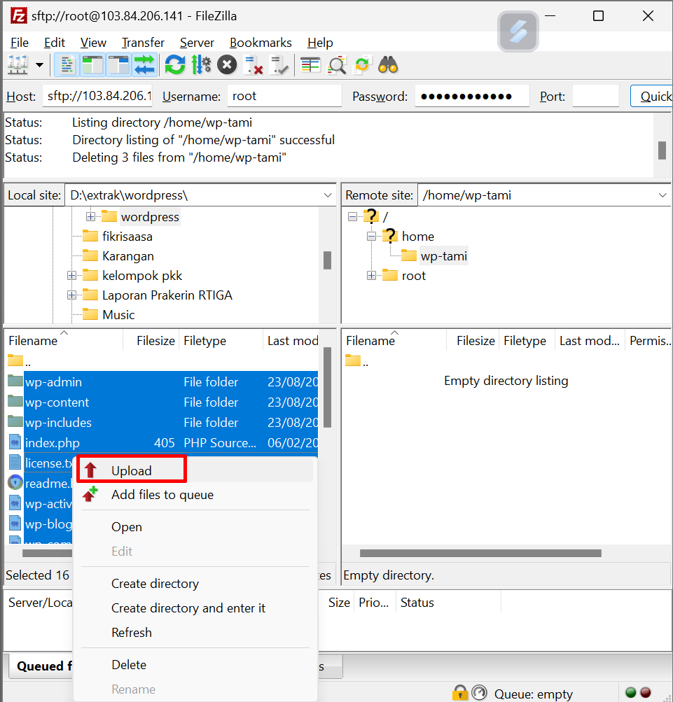Open the Transfer menu
This screenshot has height=702, width=673.
tap(143, 43)
